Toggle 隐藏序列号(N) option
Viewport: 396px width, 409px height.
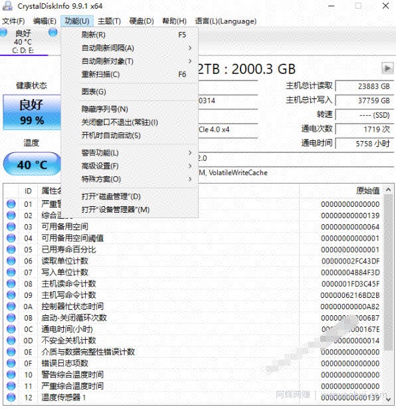(104, 109)
